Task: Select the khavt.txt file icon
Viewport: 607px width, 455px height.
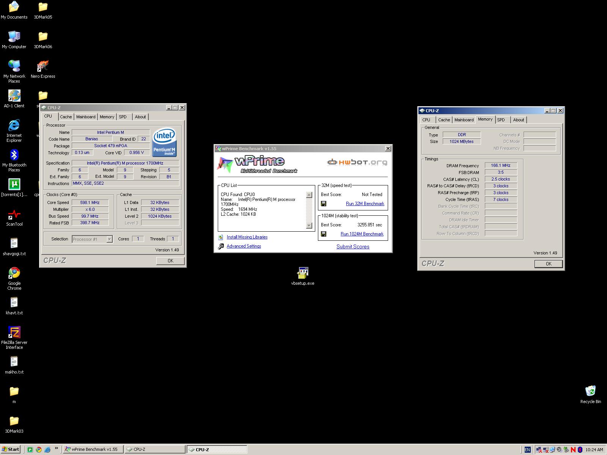Action: tap(14, 306)
